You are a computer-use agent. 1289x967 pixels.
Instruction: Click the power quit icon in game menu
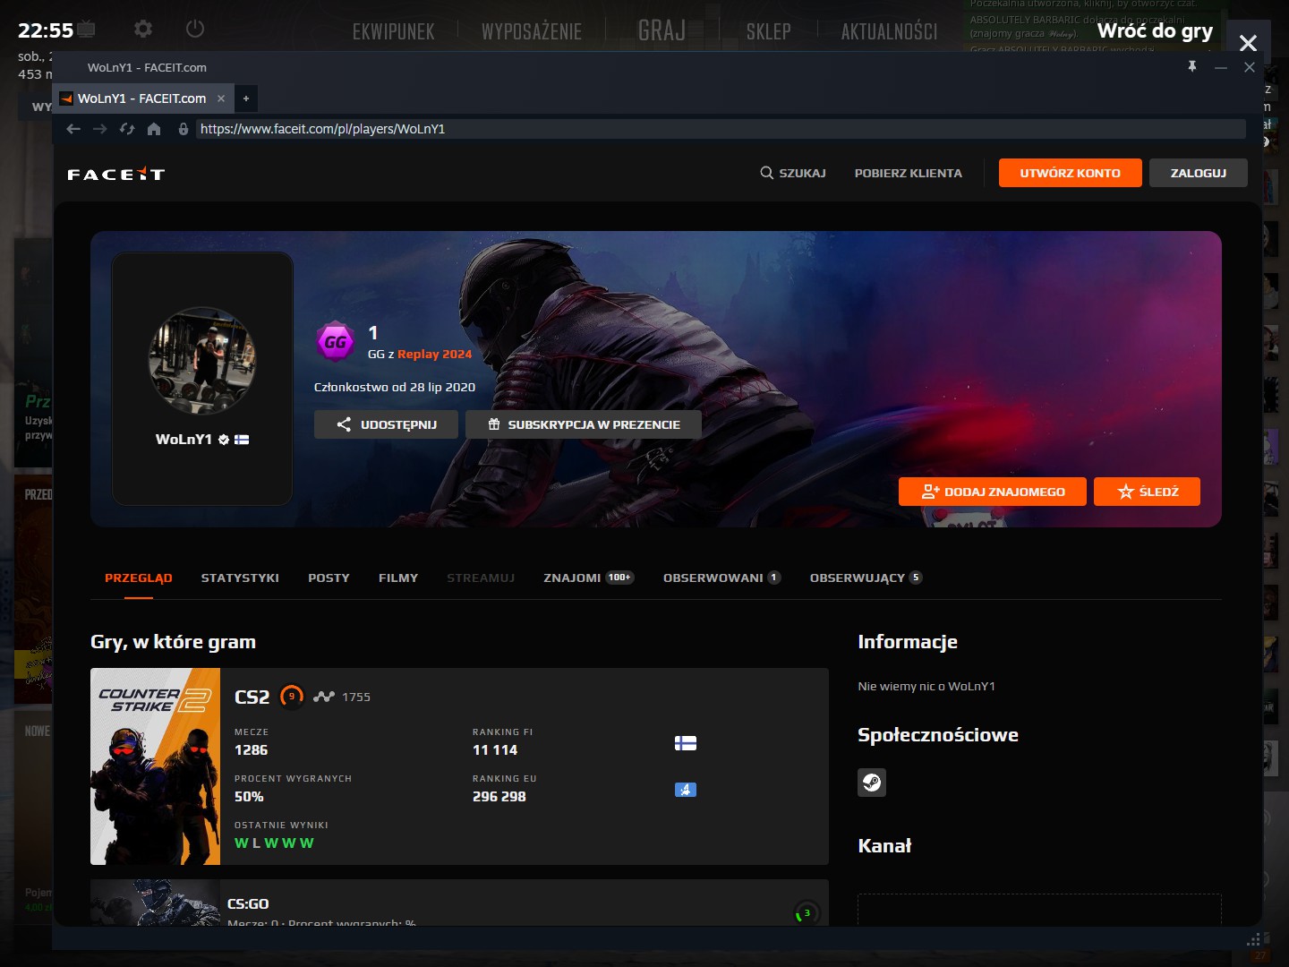coord(195,30)
